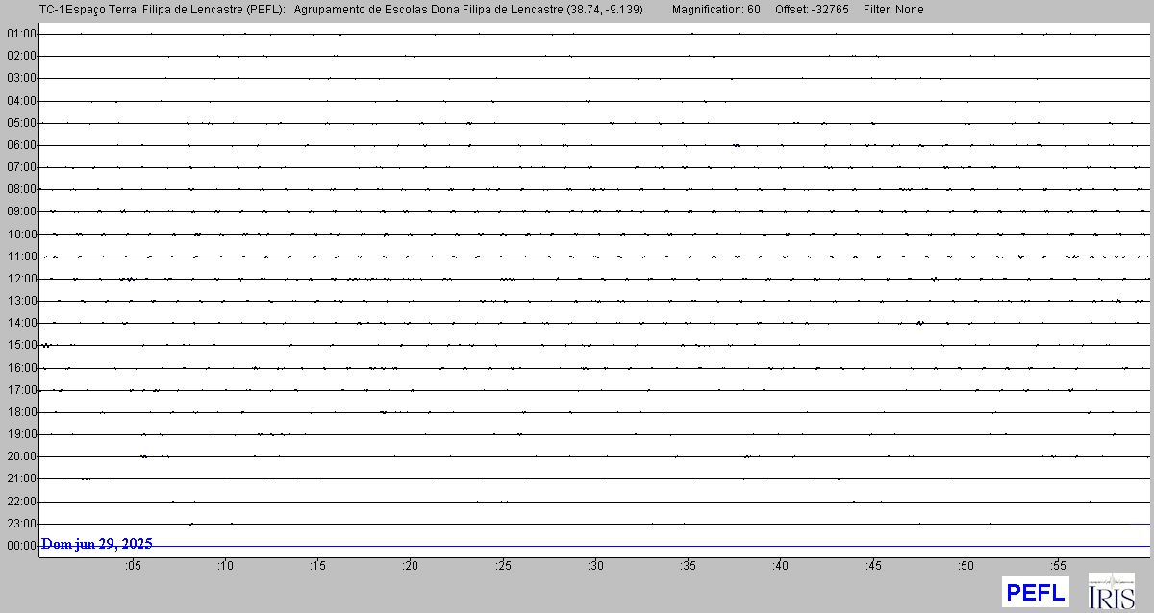The image size is (1154, 613).
Task: Click the date text Dom jun 29, 2025
Action: click(97, 544)
